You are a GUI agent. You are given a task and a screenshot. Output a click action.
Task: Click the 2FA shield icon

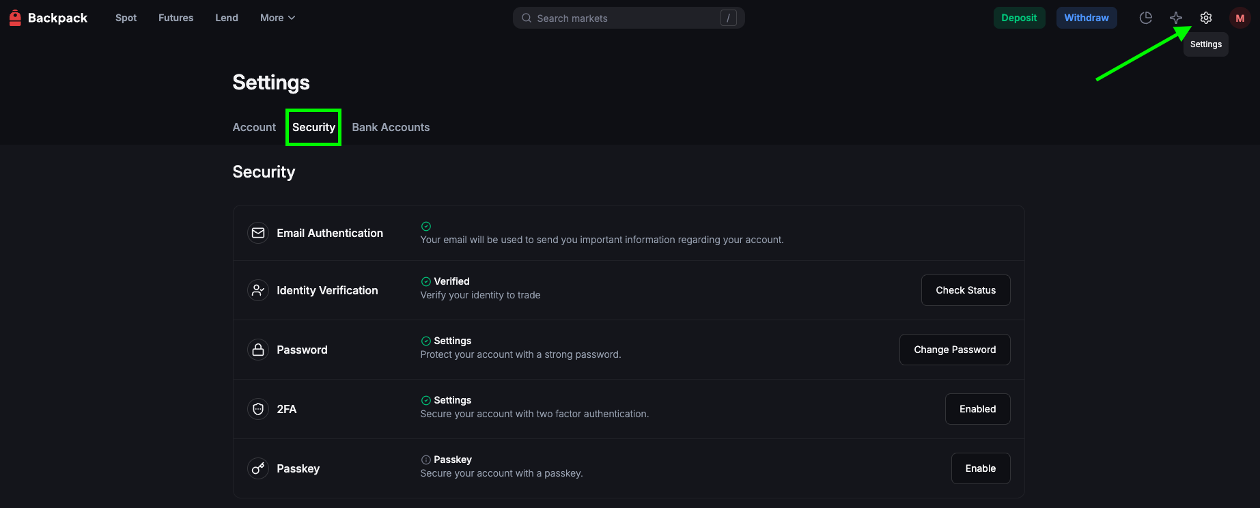point(258,409)
